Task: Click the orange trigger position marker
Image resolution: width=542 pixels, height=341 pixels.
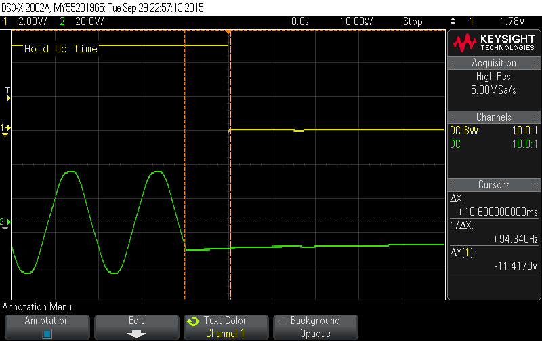Action: pos(228,32)
